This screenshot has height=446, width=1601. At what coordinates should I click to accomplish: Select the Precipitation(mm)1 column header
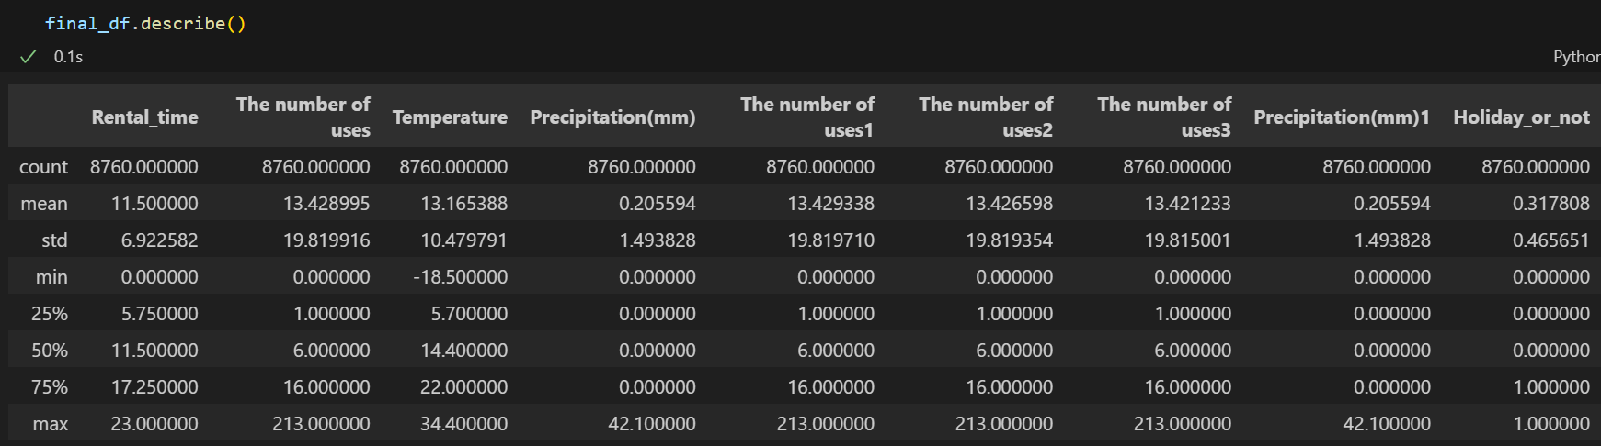(x=1342, y=117)
